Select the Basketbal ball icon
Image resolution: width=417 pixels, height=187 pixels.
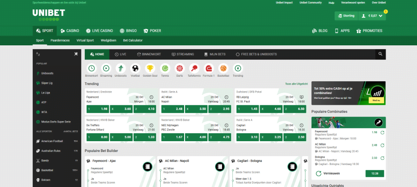pos(223,68)
